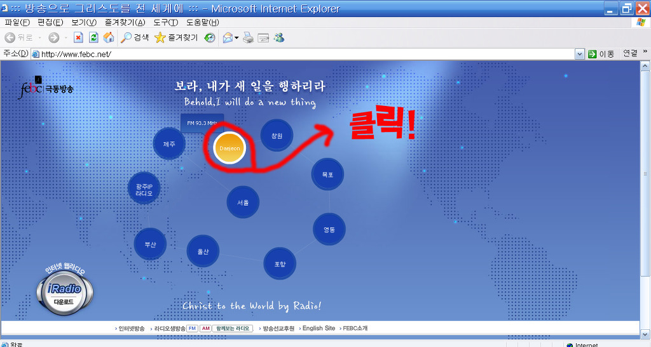
Task: Click the page icon beside URL
Action: pos(36,55)
